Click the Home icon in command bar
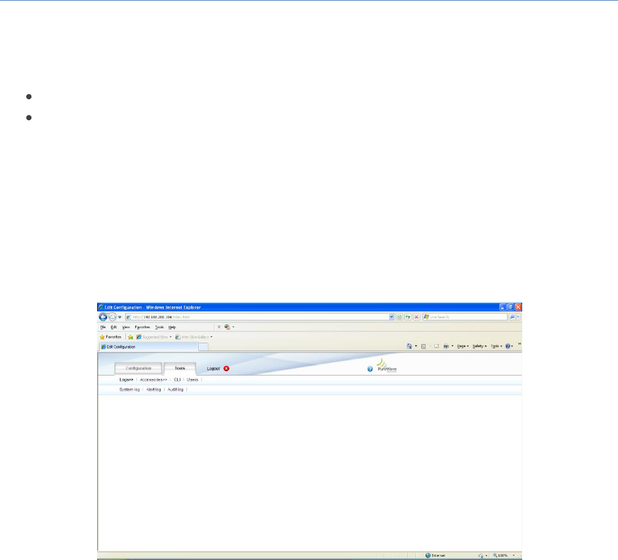 click(x=409, y=346)
